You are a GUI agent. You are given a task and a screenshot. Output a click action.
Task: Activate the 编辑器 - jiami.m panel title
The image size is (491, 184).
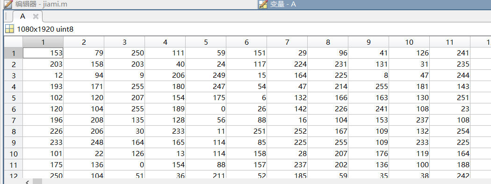click(x=41, y=4)
